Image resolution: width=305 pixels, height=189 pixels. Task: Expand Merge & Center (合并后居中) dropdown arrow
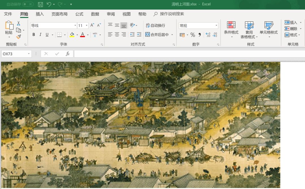coord(172,35)
